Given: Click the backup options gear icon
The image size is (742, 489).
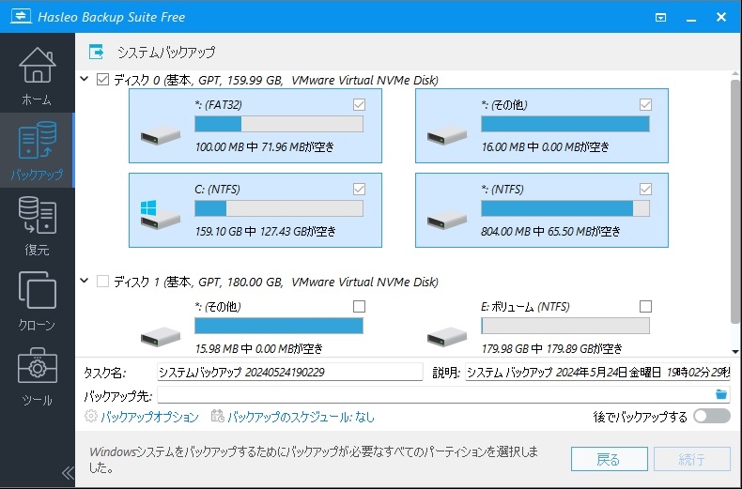Looking at the screenshot, I should coord(91,416).
